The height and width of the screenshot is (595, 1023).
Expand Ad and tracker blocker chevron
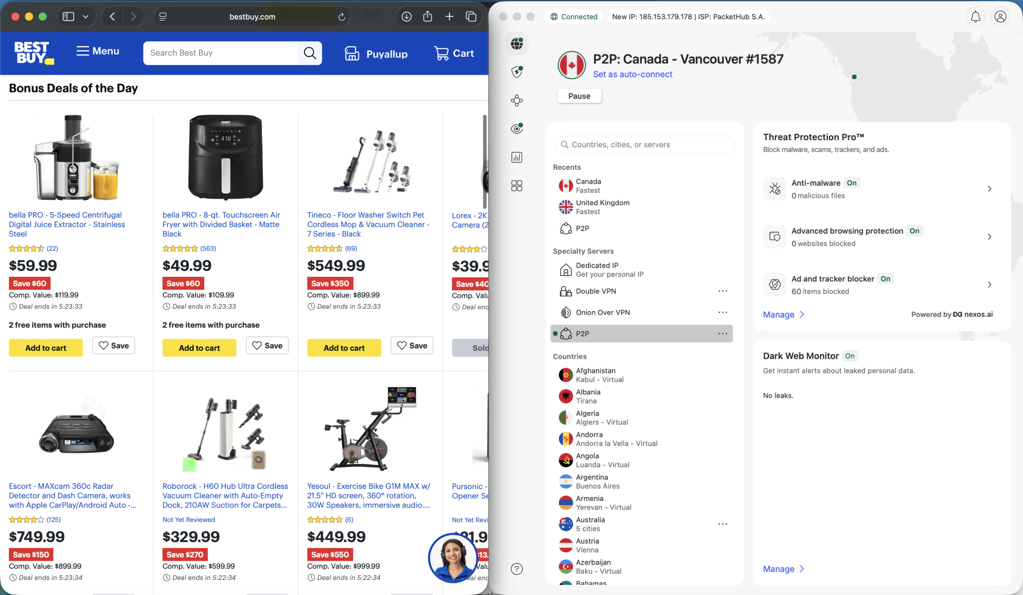[x=990, y=284]
